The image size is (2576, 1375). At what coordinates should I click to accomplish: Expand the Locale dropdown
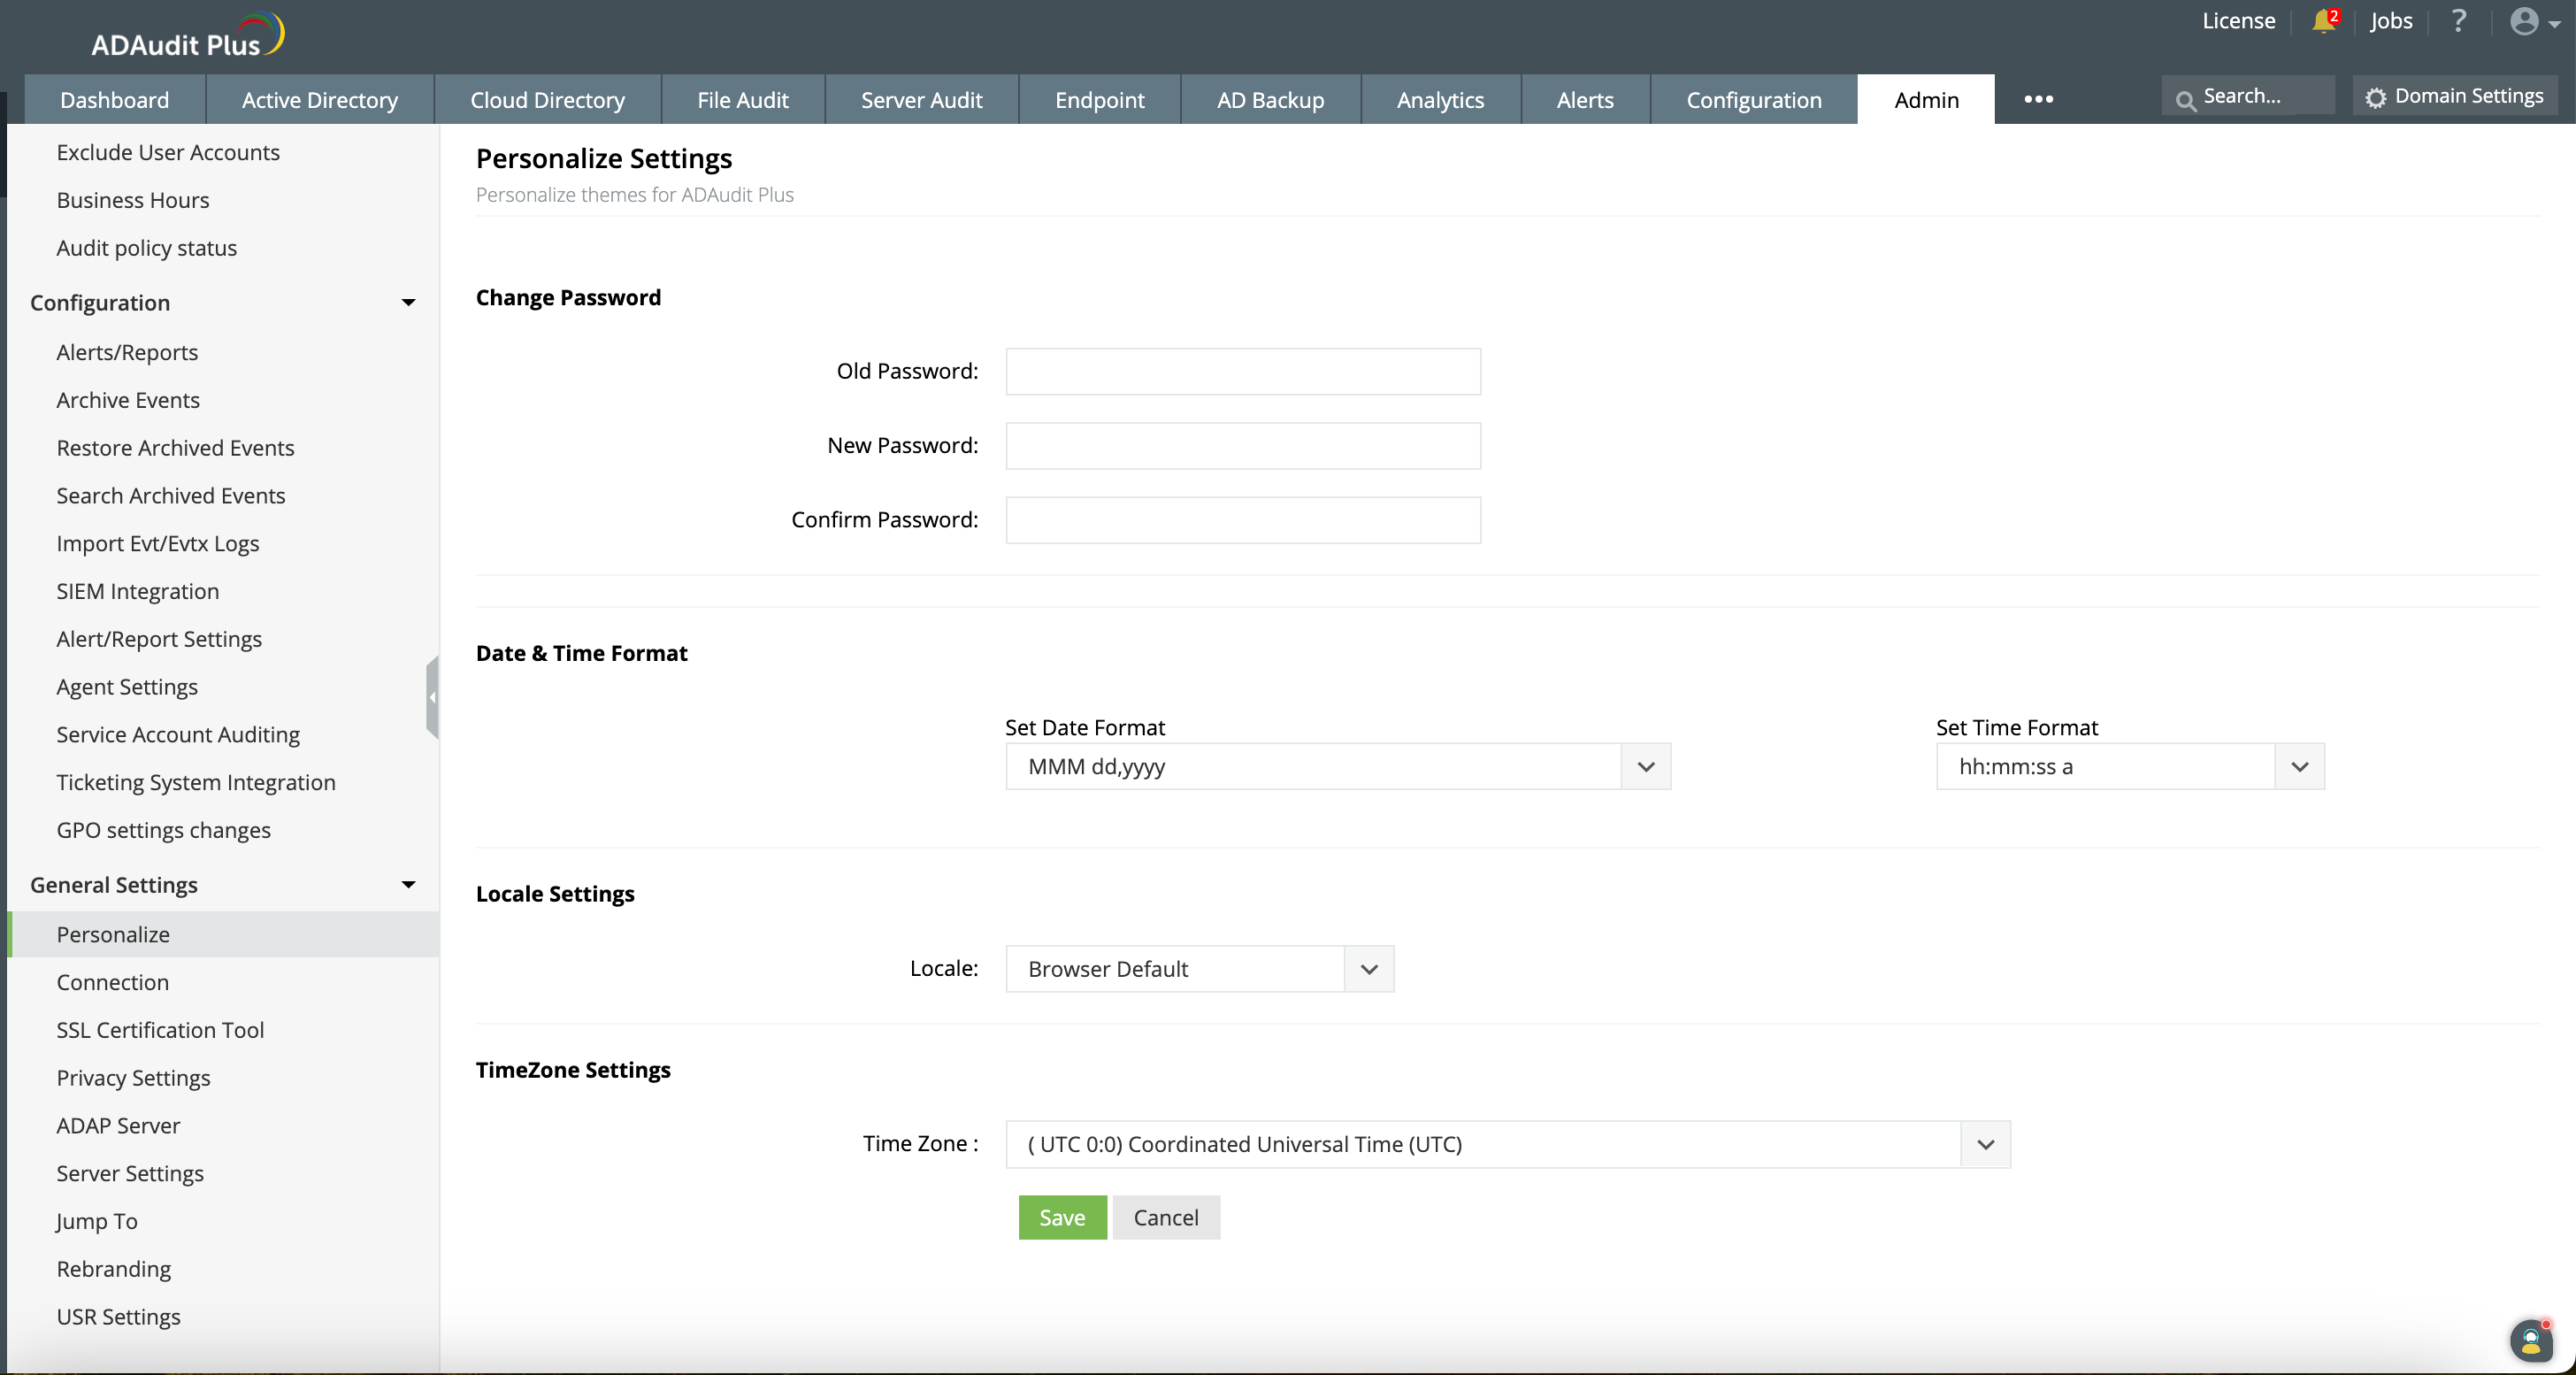coord(1369,968)
